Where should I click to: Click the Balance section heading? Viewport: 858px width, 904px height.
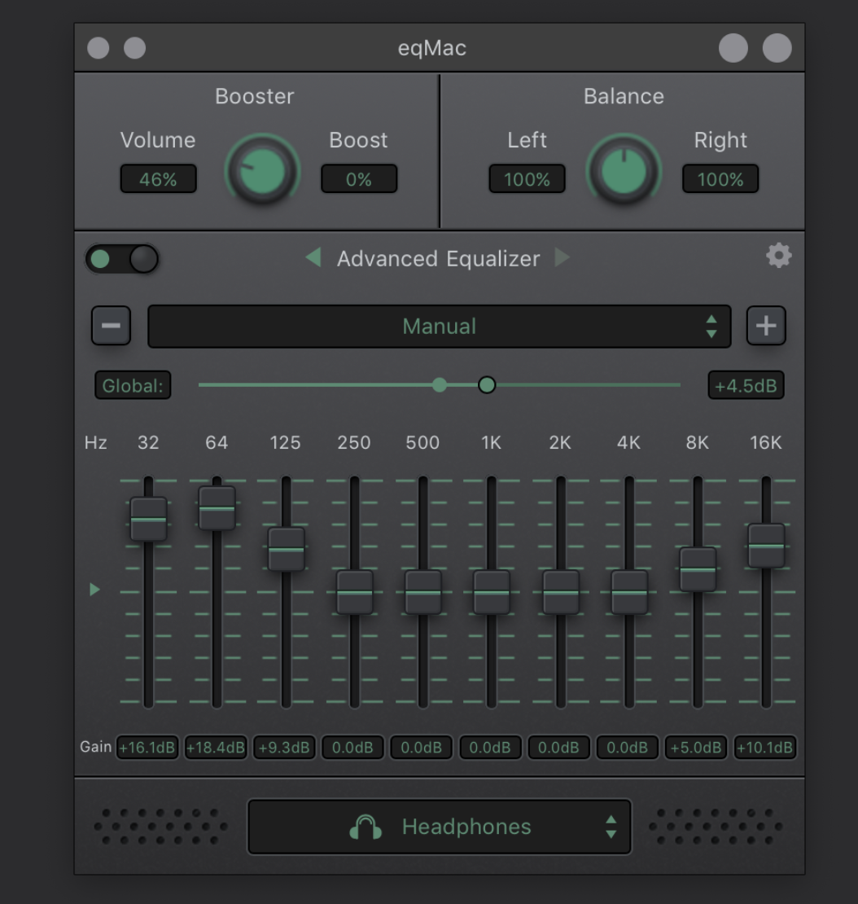click(624, 96)
